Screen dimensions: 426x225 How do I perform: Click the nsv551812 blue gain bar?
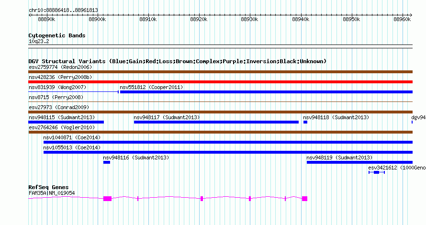266,92
